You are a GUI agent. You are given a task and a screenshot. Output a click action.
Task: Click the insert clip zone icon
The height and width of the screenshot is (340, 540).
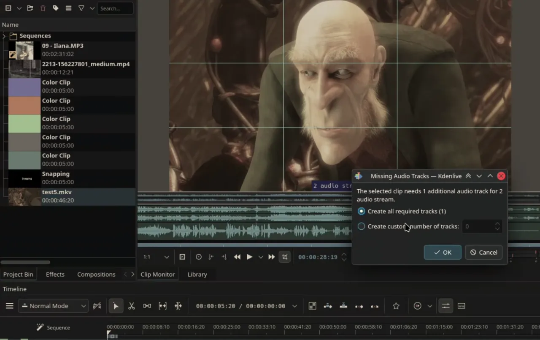[x=328, y=306]
